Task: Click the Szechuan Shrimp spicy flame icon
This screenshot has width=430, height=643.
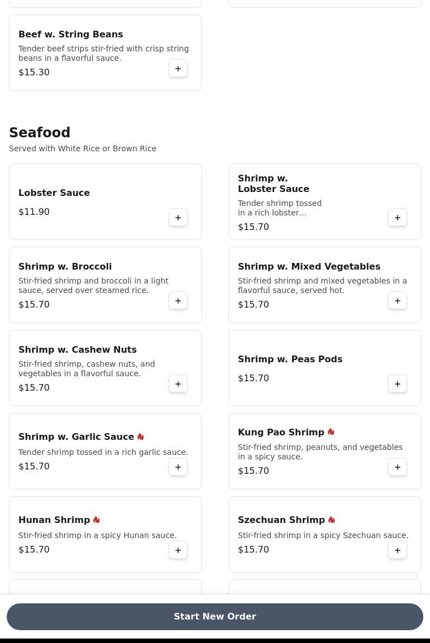Action: pos(331,520)
